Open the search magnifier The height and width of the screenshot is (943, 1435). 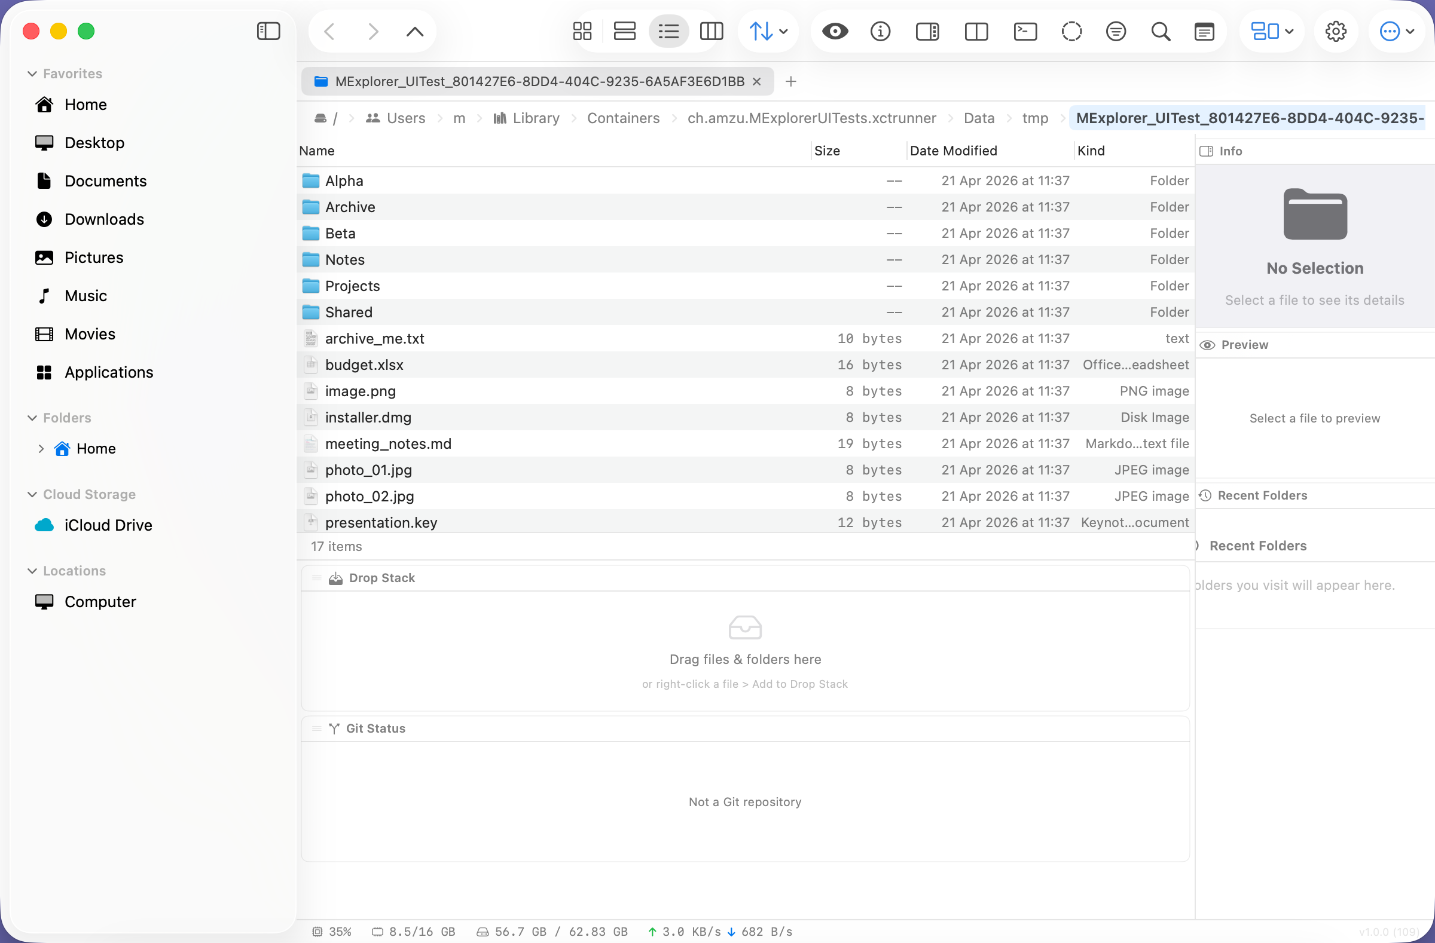pyautogui.click(x=1161, y=31)
